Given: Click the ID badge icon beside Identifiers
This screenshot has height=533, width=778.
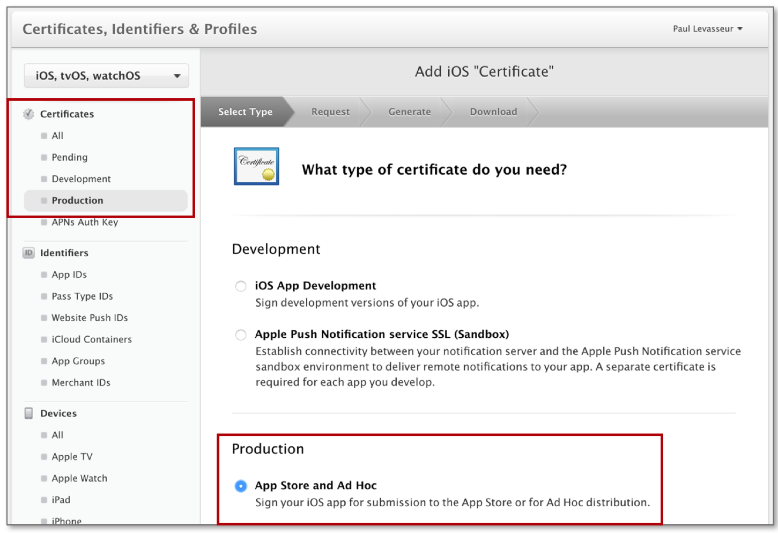Looking at the screenshot, I should (28, 253).
